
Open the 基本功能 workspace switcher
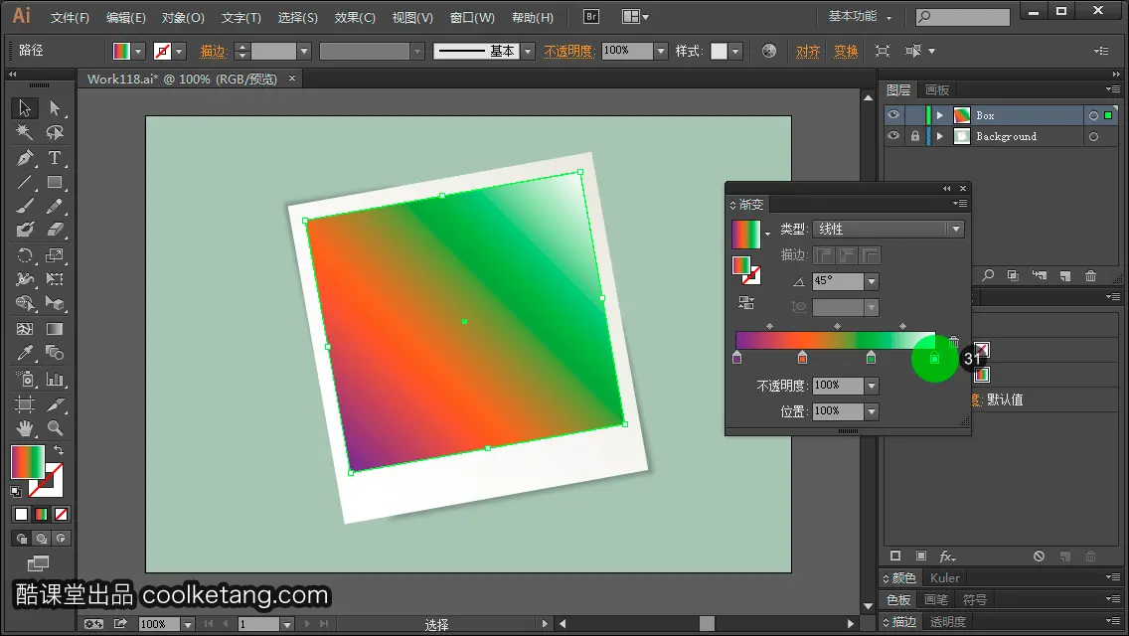(860, 16)
